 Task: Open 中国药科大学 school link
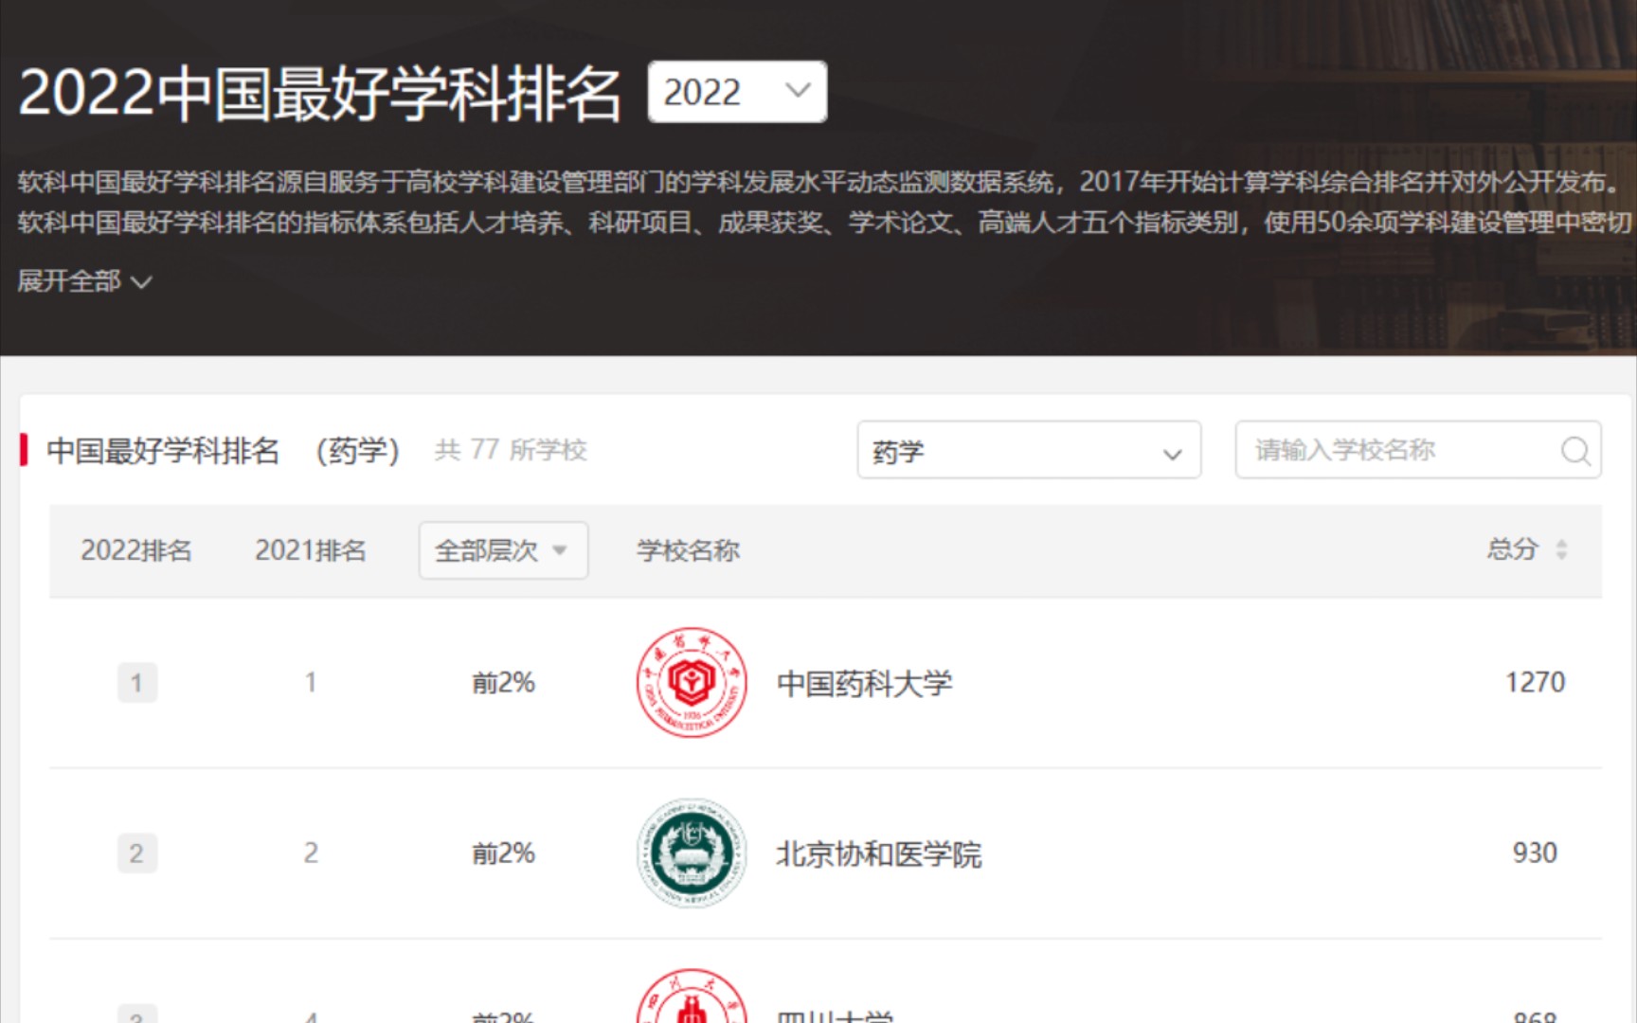tap(864, 683)
